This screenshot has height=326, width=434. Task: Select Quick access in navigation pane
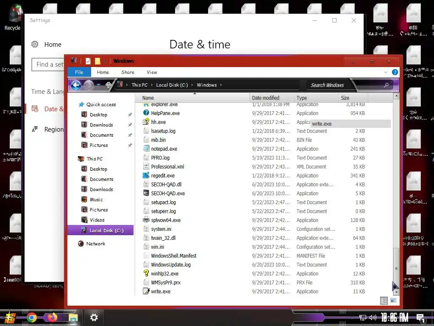pos(101,104)
